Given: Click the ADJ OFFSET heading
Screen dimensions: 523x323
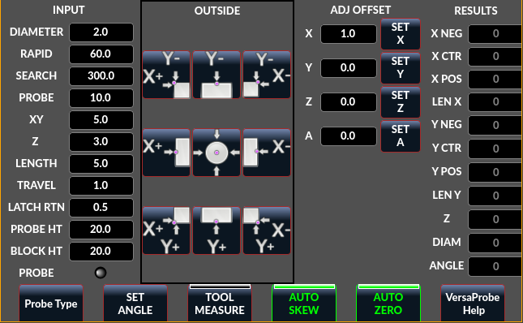Looking at the screenshot, I should point(360,10).
